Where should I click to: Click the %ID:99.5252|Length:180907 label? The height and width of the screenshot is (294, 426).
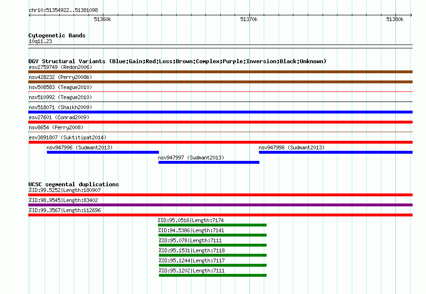click(x=65, y=190)
